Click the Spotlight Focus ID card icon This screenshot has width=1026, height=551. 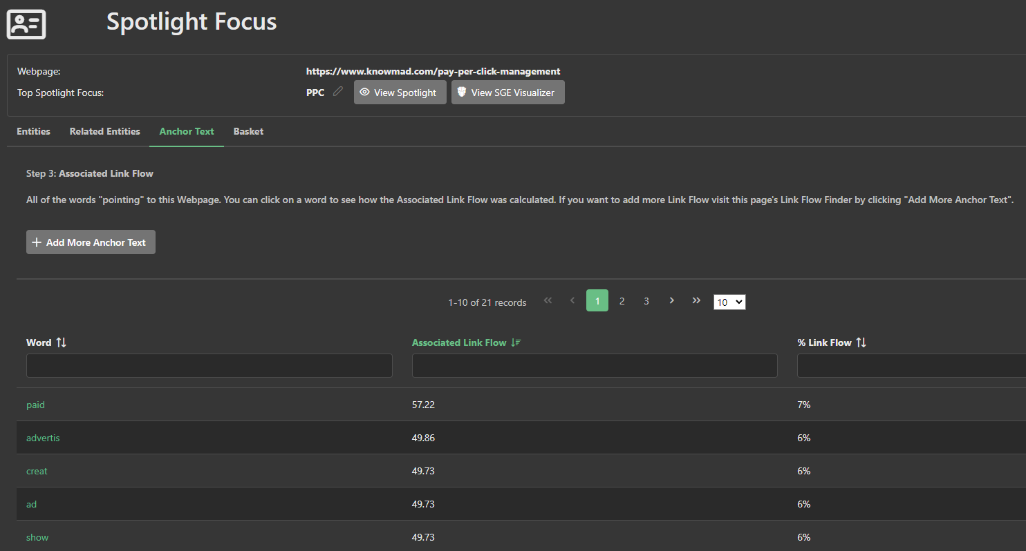point(26,24)
